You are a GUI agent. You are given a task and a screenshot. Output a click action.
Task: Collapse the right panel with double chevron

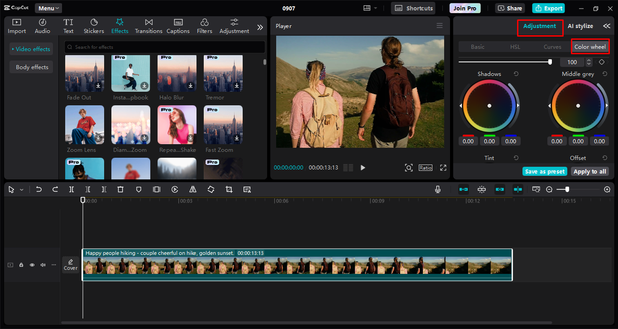[x=606, y=26]
